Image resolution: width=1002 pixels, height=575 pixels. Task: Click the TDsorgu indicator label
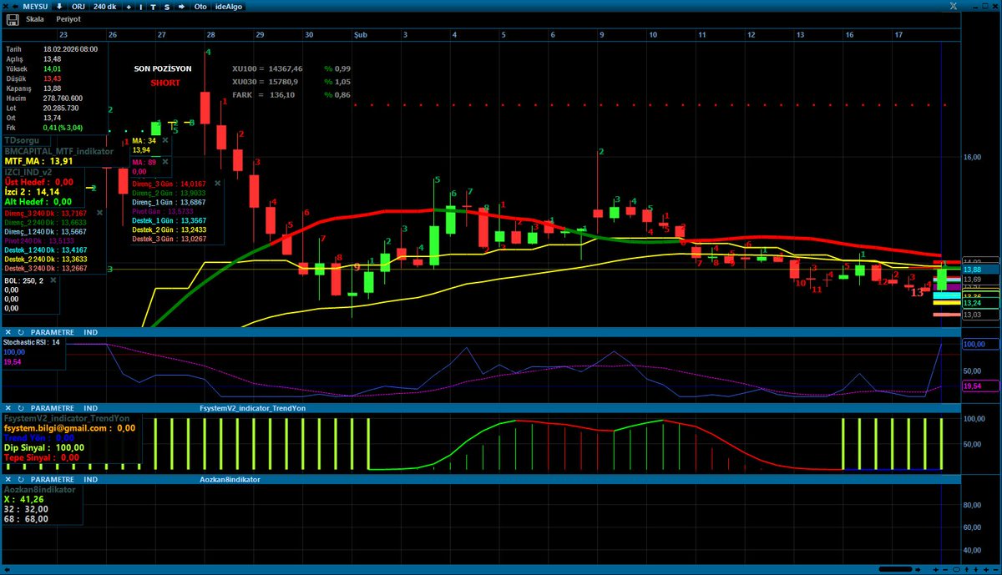coord(22,140)
